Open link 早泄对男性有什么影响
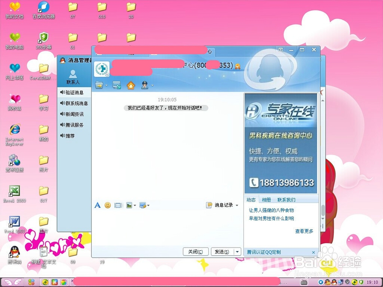This screenshot has height=287, width=383. pos(271,218)
